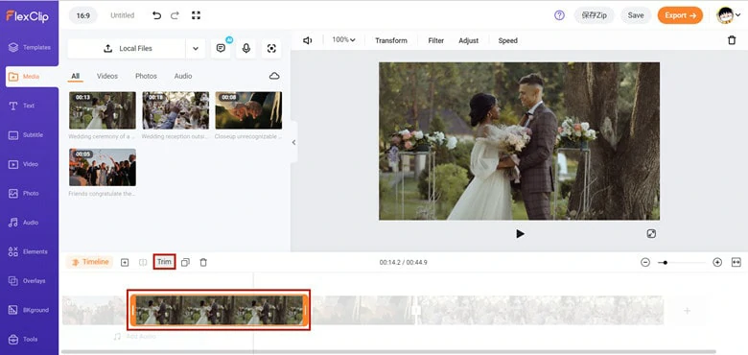The width and height of the screenshot is (748, 355).
Task: Enter full screen editor mode
Action: point(196,15)
